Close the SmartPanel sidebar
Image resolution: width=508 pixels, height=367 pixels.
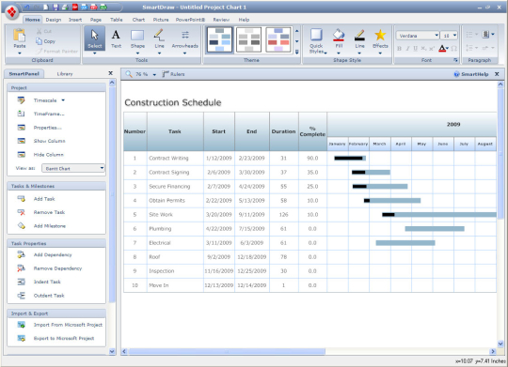pos(110,73)
